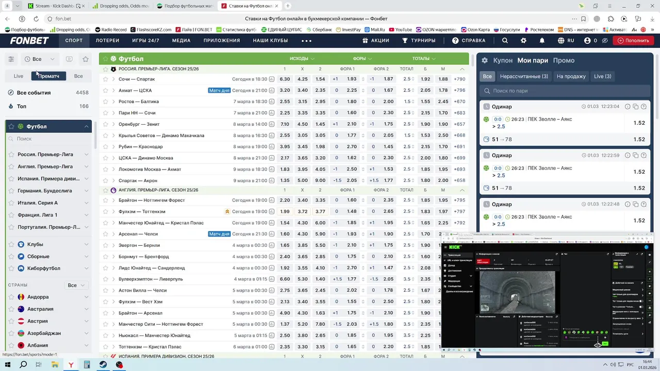Click help icon on Одинар bet 12:22:59
The height and width of the screenshot is (371, 660).
pyautogui.click(x=643, y=156)
